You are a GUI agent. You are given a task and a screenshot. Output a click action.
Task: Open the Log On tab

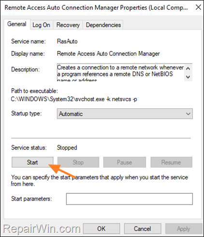pos(42,25)
